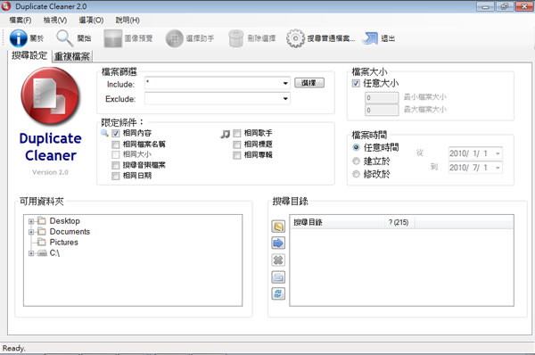The height and width of the screenshot is (355, 535).
Task: Open the 關於 (About) info toolbar button
Action: click(27, 38)
